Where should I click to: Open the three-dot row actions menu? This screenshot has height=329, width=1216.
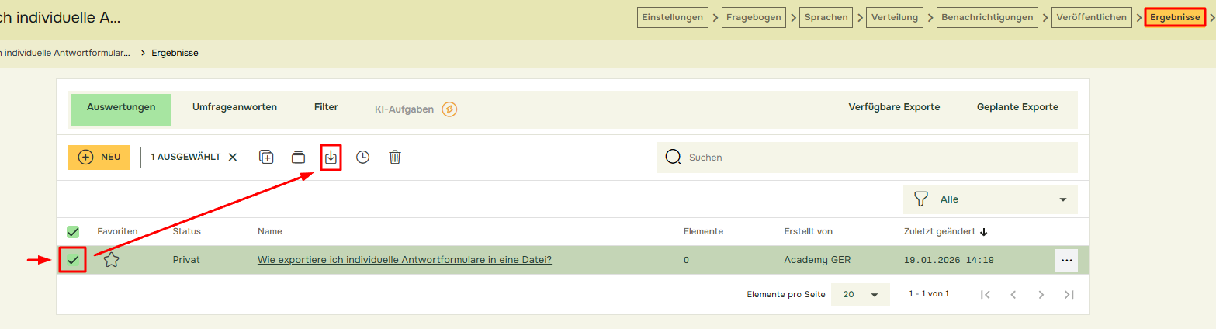[x=1066, y=261]
